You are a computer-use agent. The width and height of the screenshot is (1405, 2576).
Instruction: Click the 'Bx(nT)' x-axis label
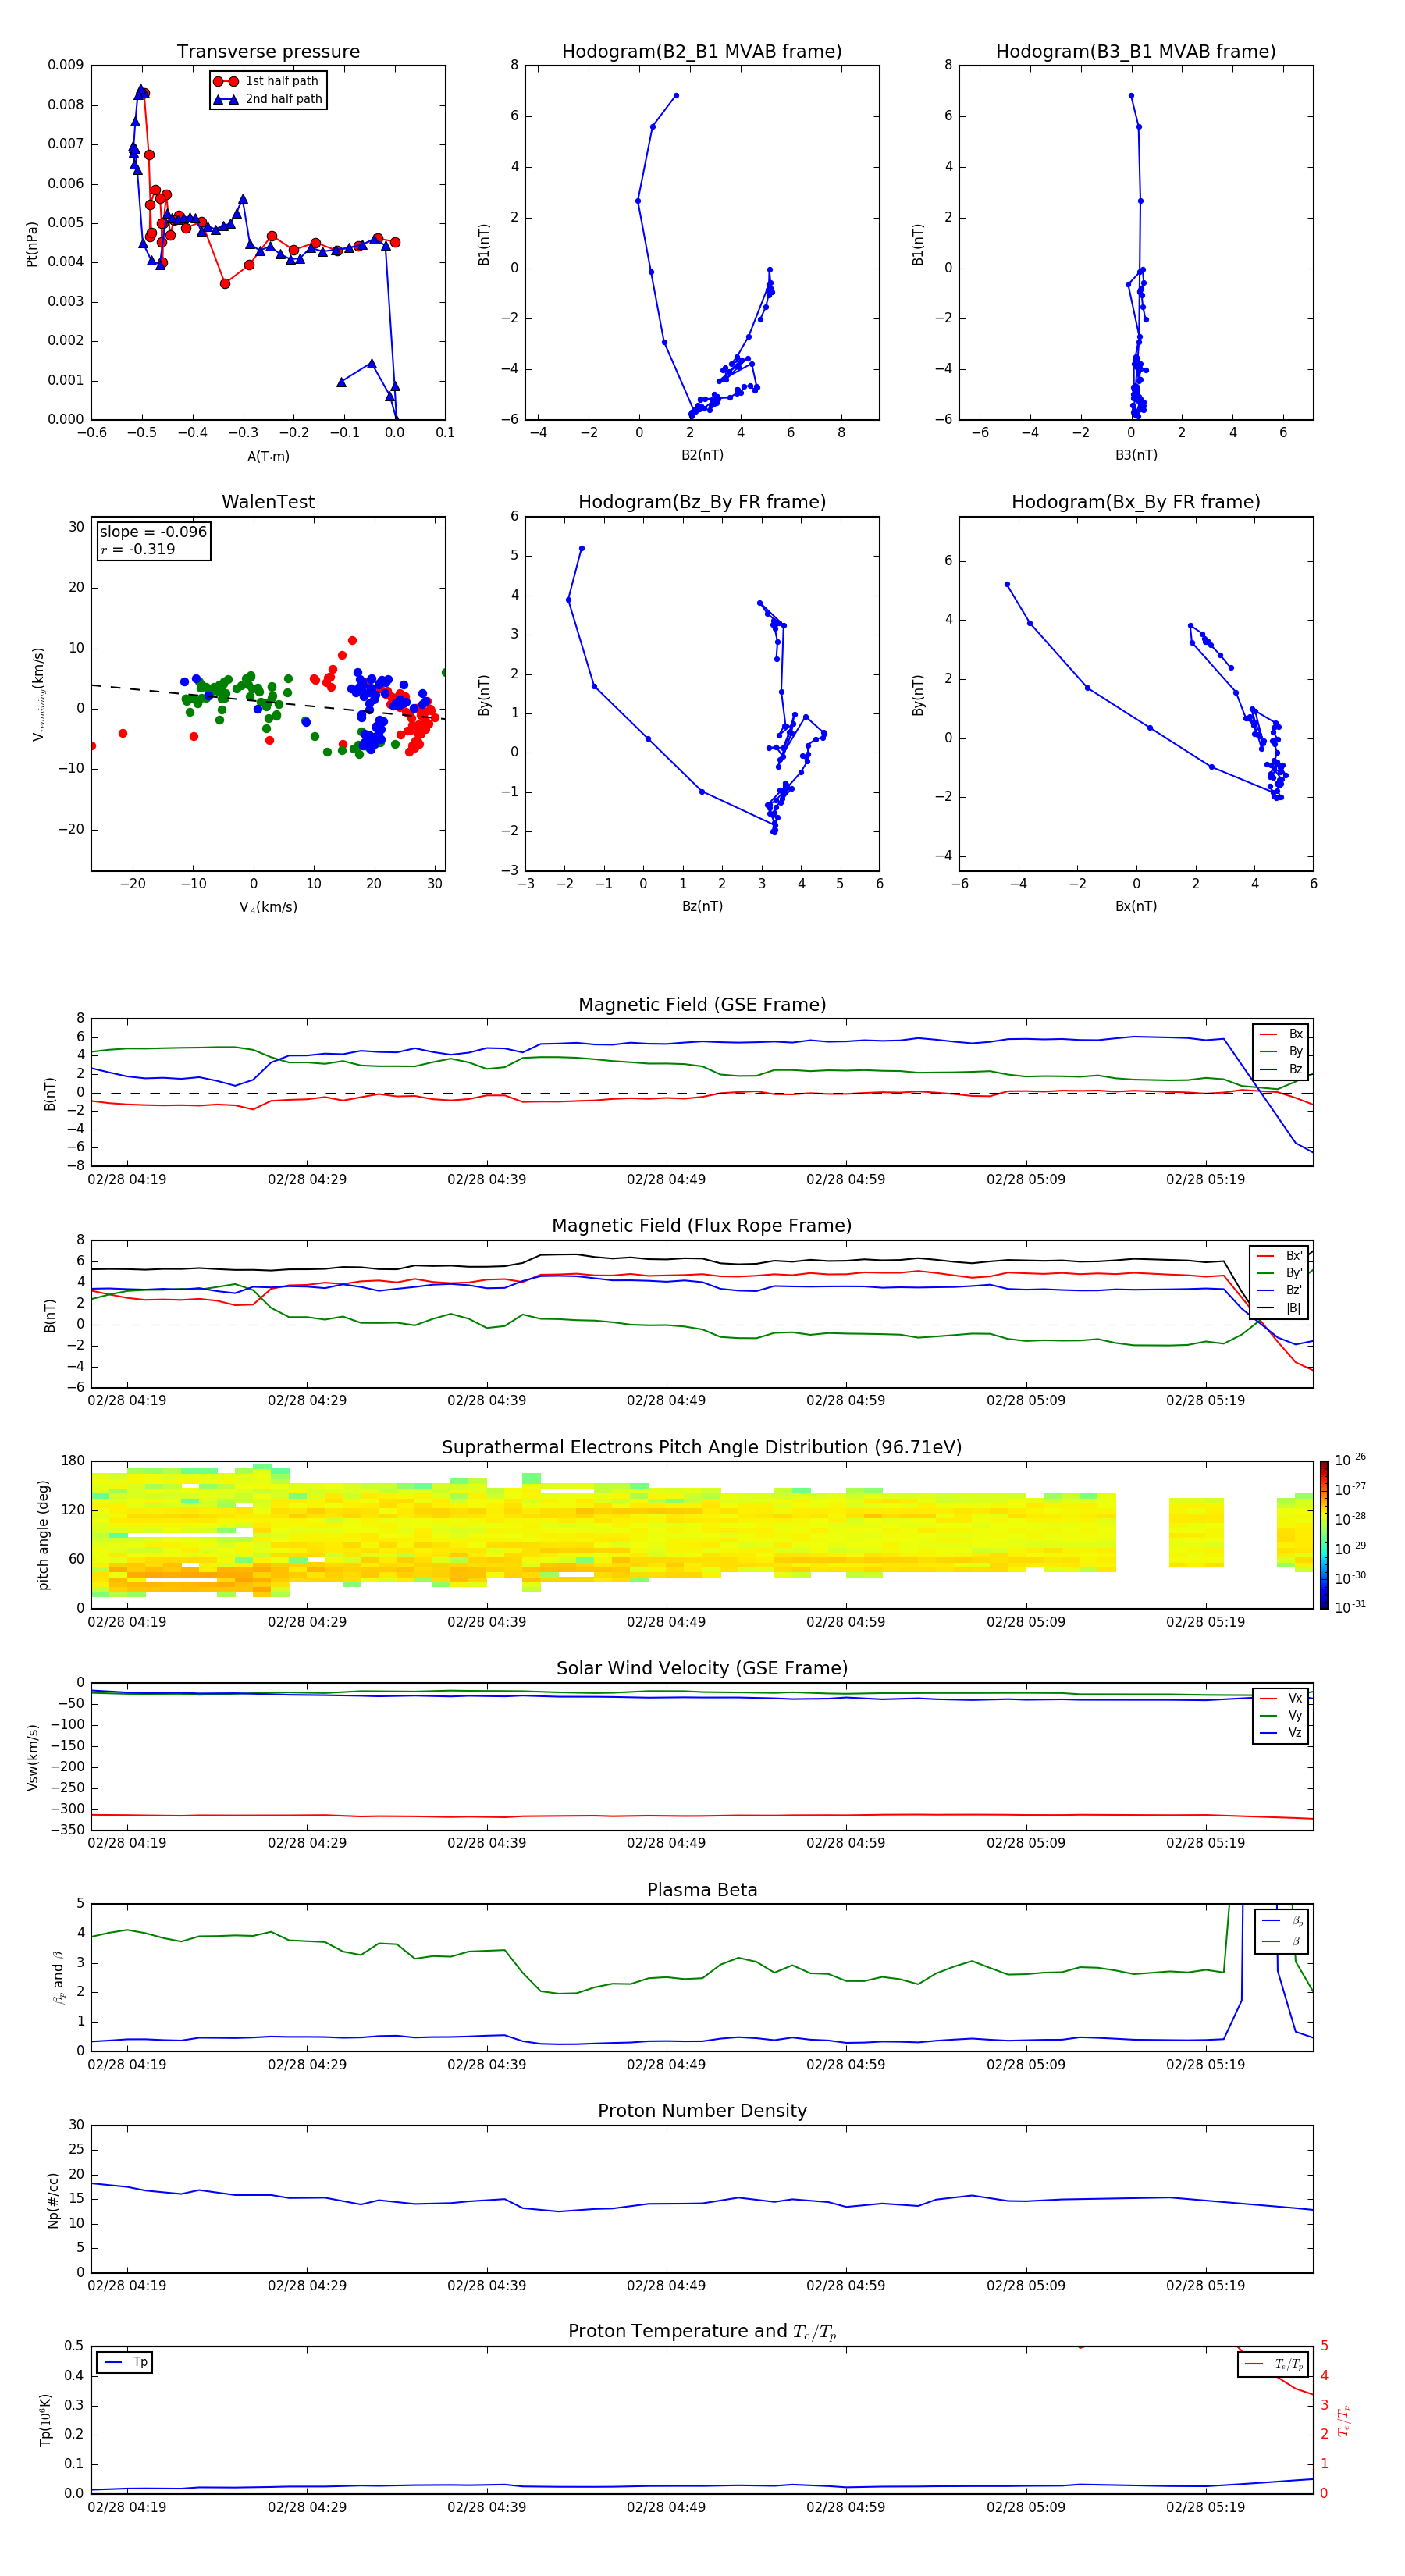1136,906
